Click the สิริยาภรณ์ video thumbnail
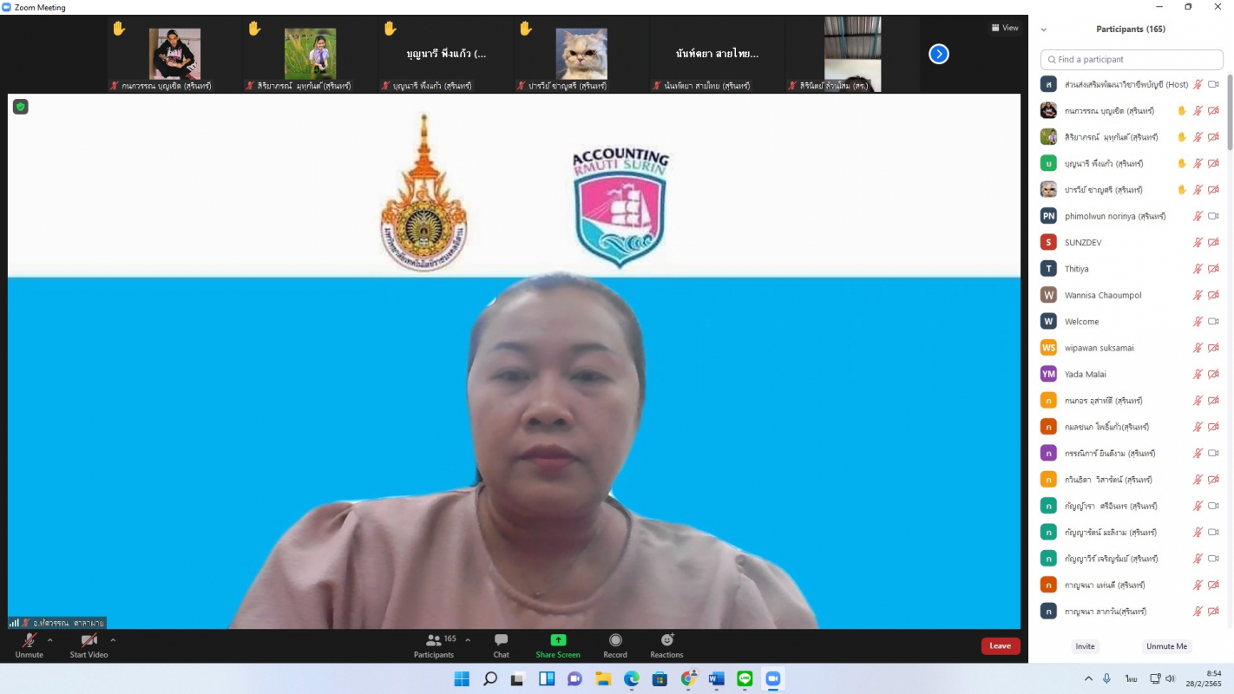 (x=310, y=54)
